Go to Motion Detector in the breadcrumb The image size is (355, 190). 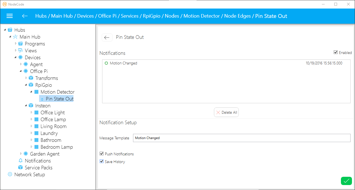[x=202, y=16]
